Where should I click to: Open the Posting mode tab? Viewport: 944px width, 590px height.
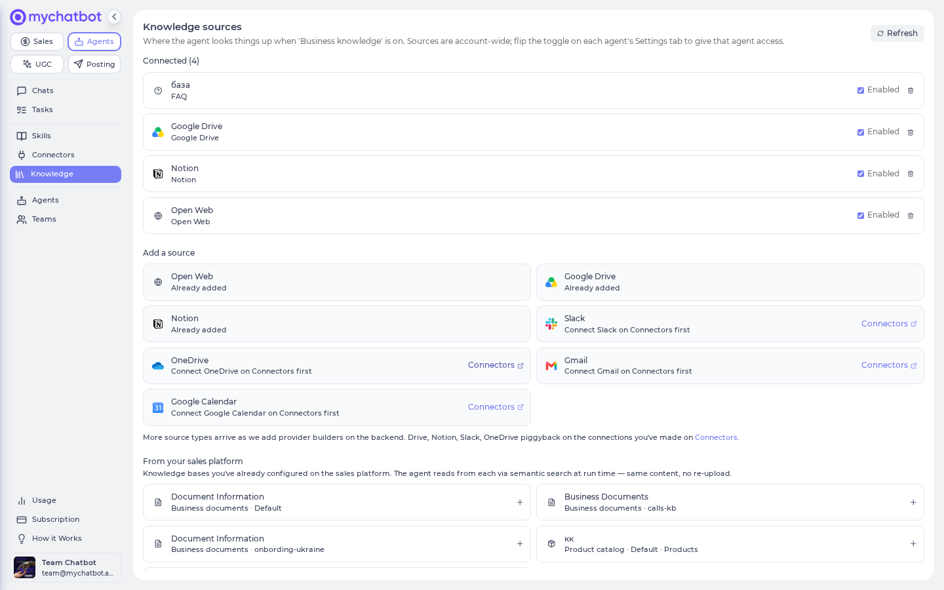[94, 64]
